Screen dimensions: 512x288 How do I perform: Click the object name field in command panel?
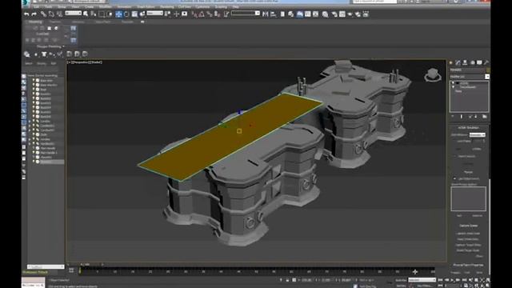pos(467,70)
